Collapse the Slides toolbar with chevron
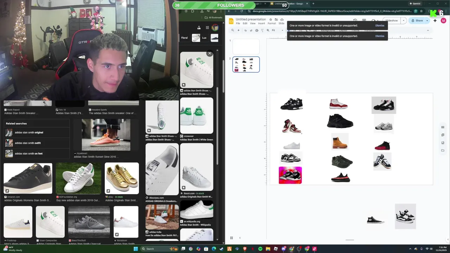The height and width of the screenshot is (253, 450). point(428,31)
